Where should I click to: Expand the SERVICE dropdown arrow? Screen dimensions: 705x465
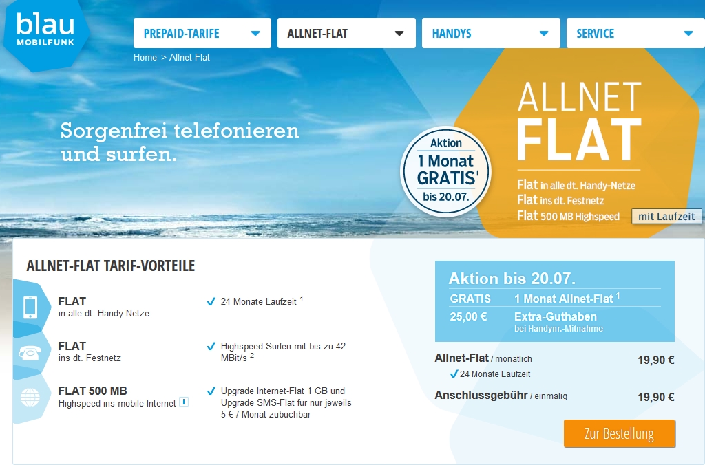click(x=688, y=33)
